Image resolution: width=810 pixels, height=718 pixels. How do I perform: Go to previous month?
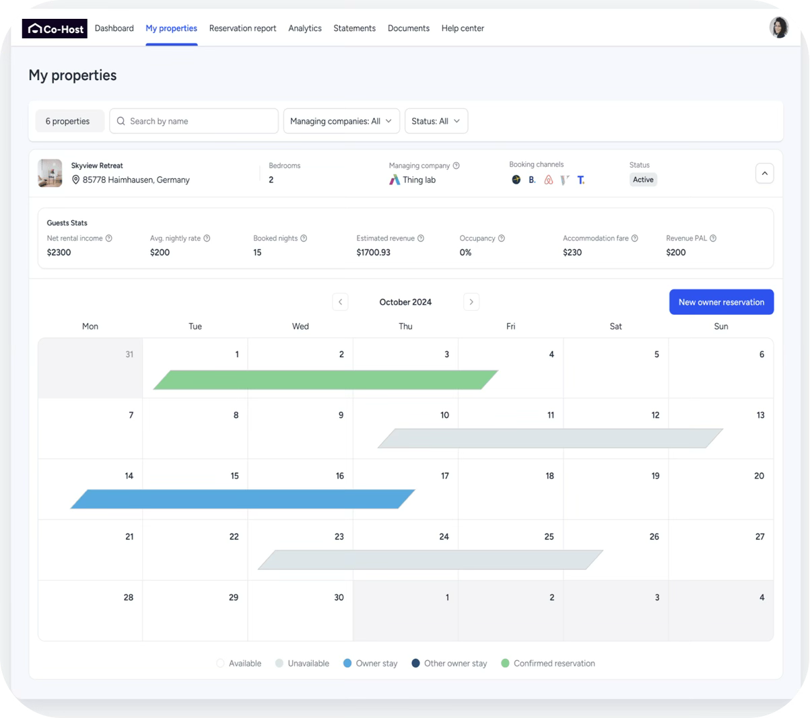click(340, 302)
